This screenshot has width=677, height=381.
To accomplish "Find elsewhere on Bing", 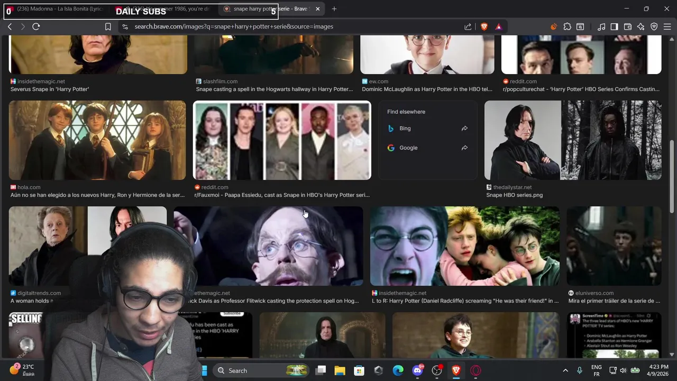I will click(427, 128).
